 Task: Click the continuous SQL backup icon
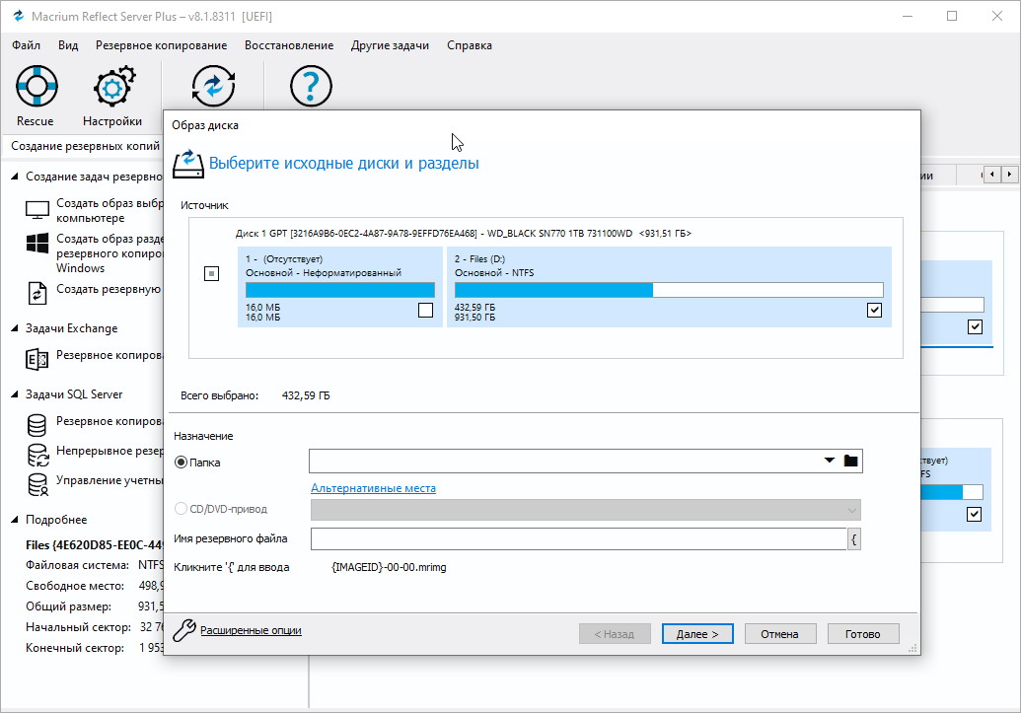[37, 456]
